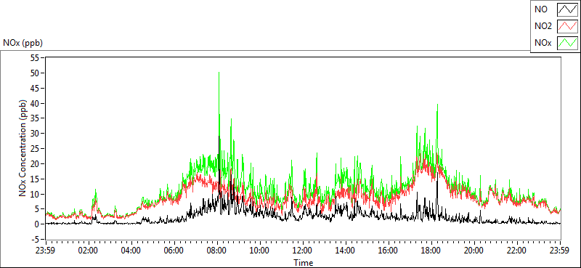Click the 10:00 x-axis time label
This screenshot has width=581, height=268.
260,251
